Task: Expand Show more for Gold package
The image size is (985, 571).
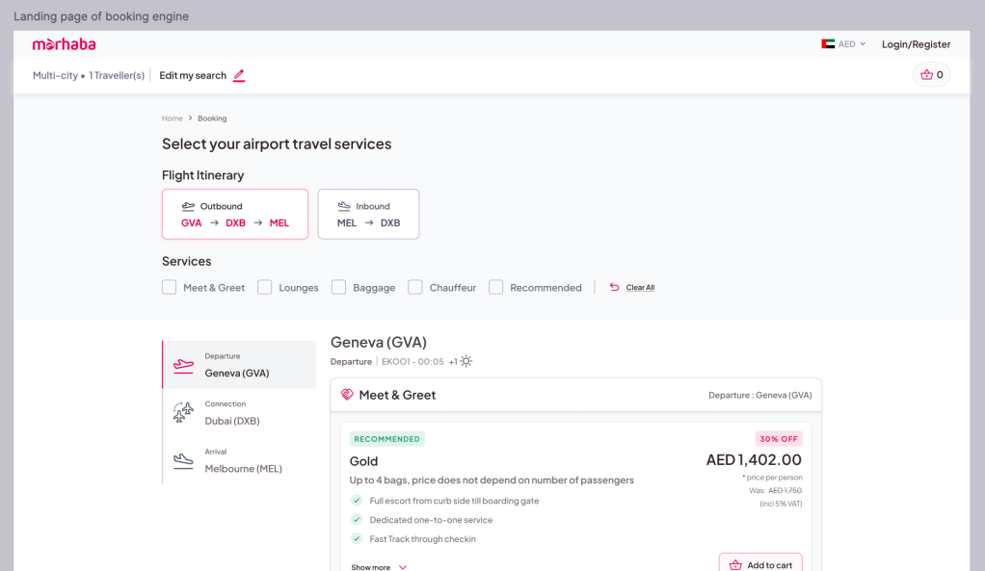Action: (379, 567)
